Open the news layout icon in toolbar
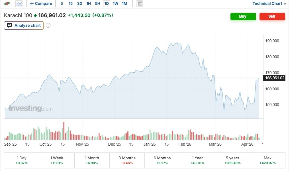The height and width of the screenshot is (171, 290). coord(140,4)
